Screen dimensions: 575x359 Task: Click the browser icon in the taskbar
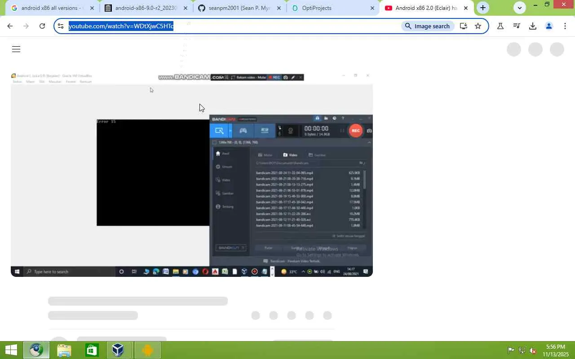(x=36, y=350)
